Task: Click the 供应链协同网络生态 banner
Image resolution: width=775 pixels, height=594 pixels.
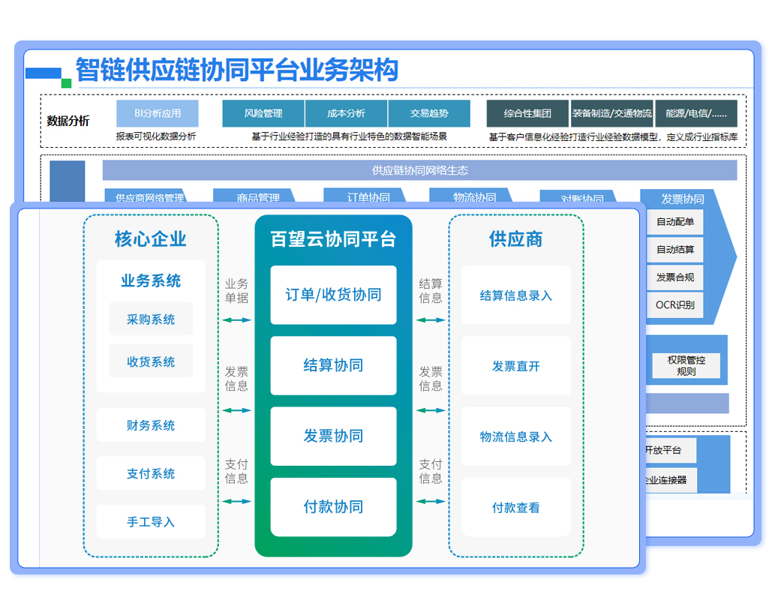Action: click(x=419, y=170)
